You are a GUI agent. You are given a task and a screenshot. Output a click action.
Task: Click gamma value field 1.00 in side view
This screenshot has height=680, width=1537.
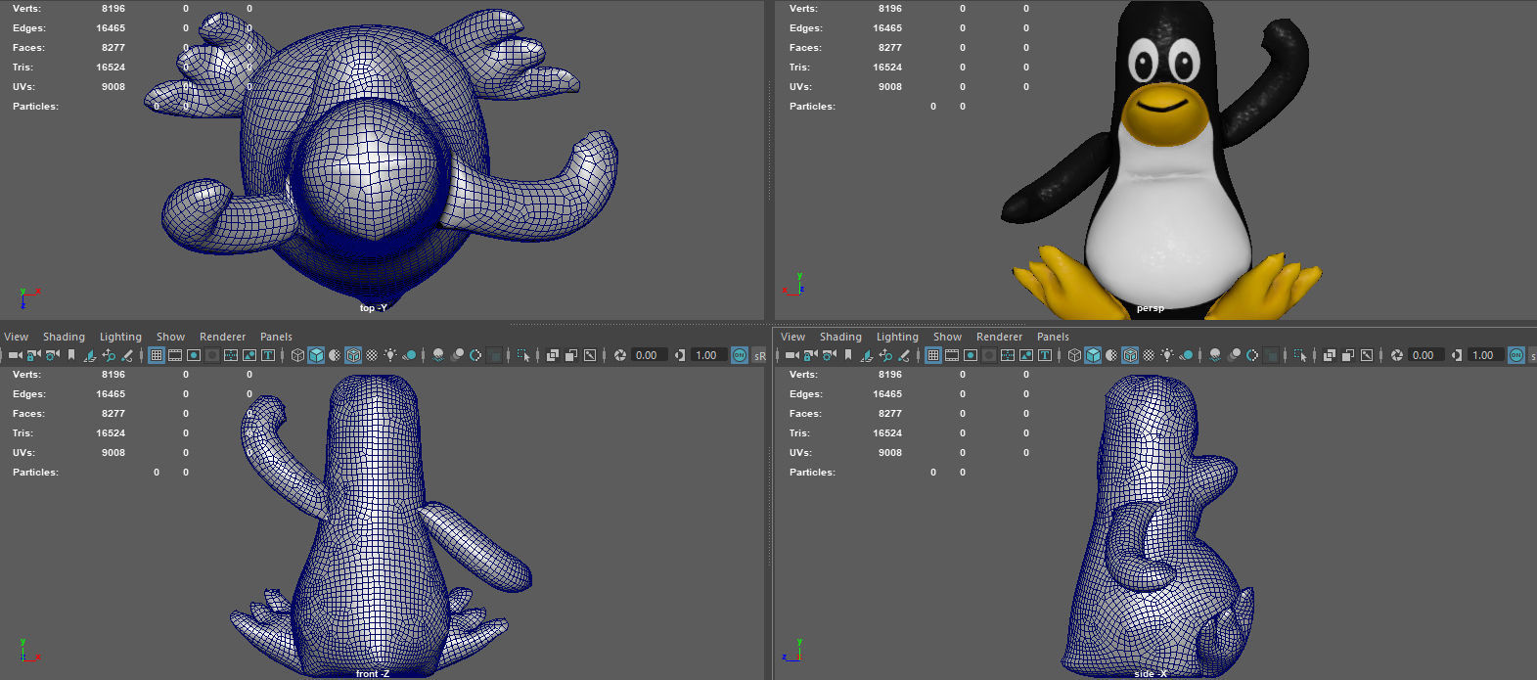tap(1485, 355)
